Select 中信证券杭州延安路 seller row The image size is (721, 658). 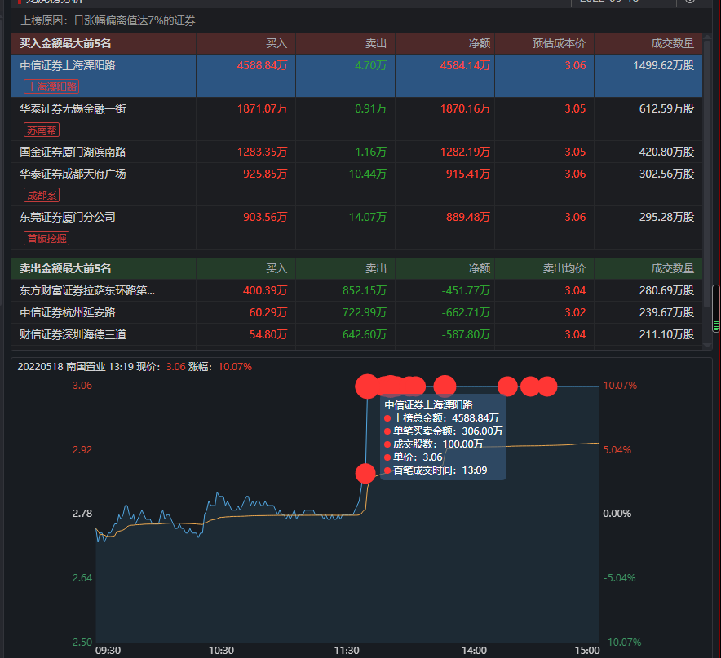pos(356,312)
